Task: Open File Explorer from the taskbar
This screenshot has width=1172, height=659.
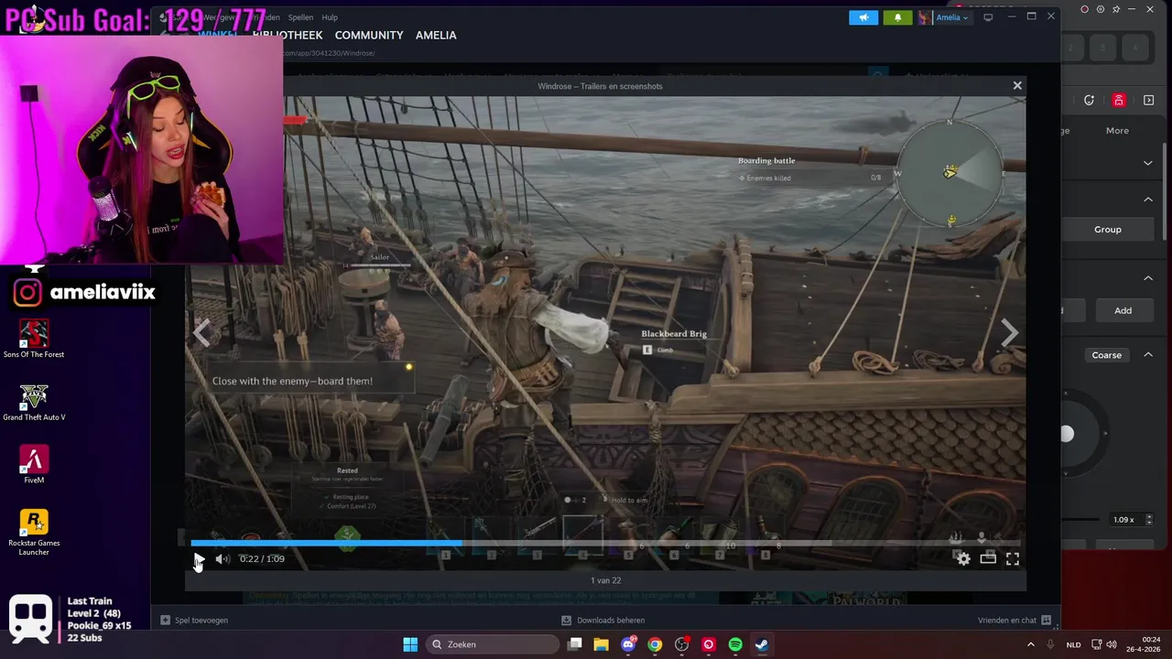Action: 601,644
